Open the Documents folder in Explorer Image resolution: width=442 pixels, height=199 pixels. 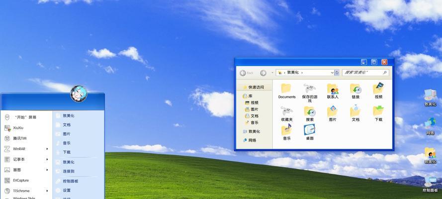[287, 91]
